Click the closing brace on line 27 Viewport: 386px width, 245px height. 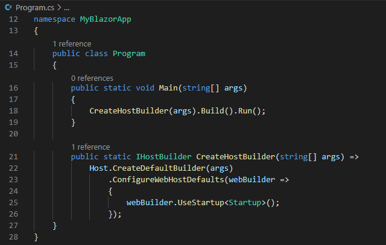click(55, 226)
